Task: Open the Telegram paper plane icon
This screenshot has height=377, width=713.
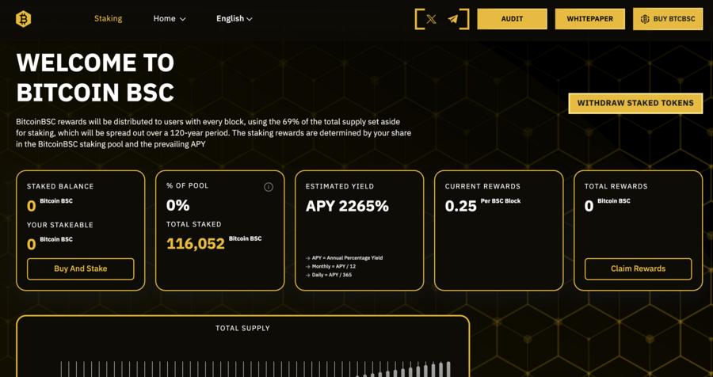Action: pos(453,19)
